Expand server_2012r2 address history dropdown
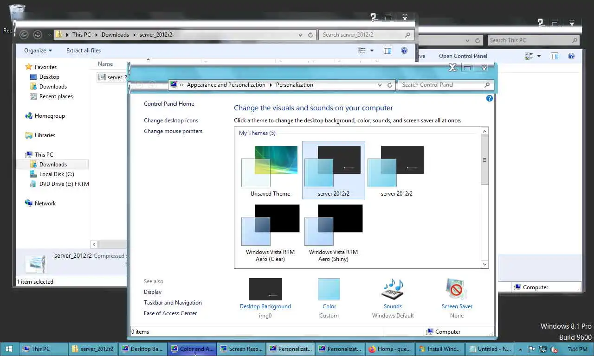The width and height of the screenshot is (594, 356). pos(301,35)
